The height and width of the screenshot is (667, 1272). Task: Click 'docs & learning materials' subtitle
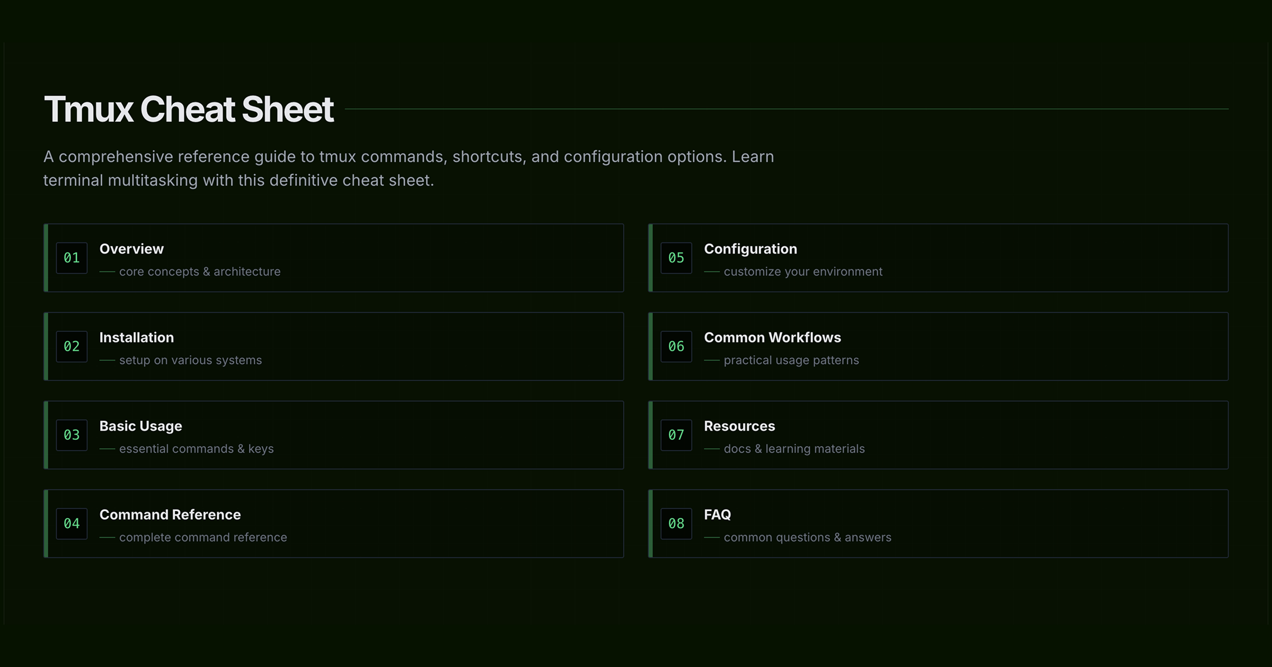(x=794, y=449)
